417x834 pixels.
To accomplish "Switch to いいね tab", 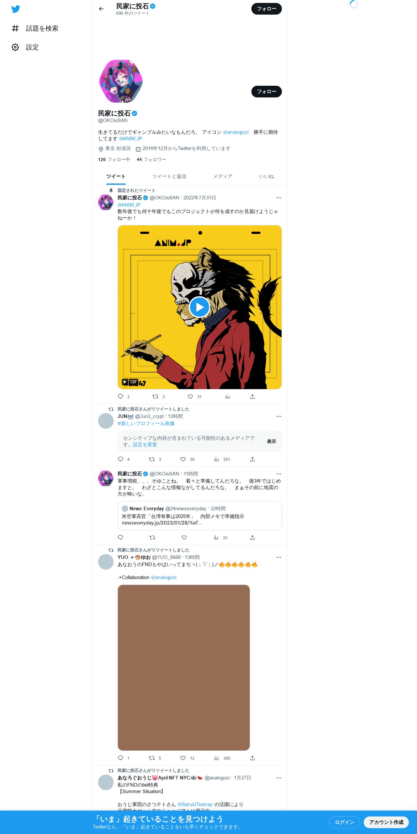I will (266, 176).
